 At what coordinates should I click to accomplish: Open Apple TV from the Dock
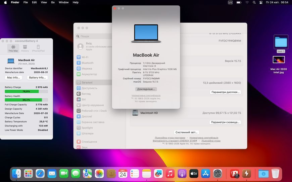(x=194, y=174)
